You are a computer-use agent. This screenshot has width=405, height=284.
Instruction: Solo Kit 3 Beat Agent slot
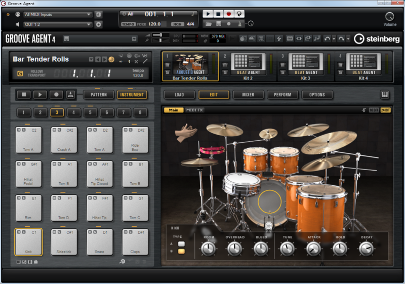point(282,72)
